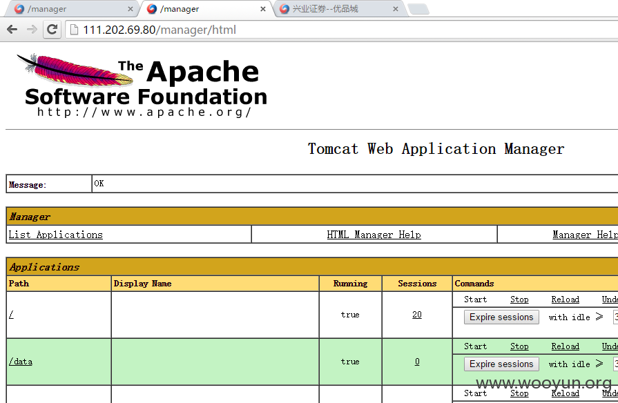Screen dimensions: 618x403
Task: Open the /data application path link
Action: [21, 361]
